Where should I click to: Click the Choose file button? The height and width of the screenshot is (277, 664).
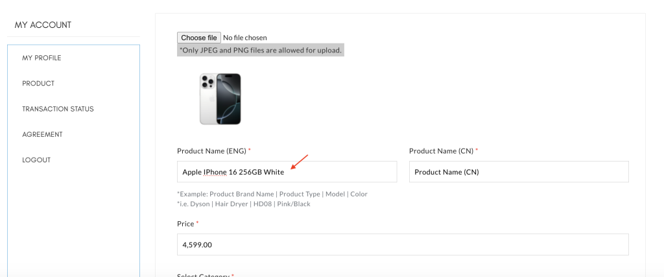click(x=198, y=38)
